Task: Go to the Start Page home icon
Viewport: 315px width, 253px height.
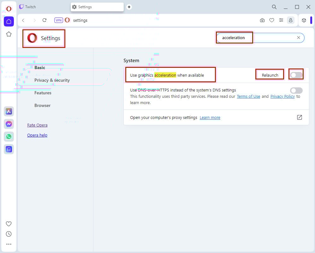Action: (9, 21)
